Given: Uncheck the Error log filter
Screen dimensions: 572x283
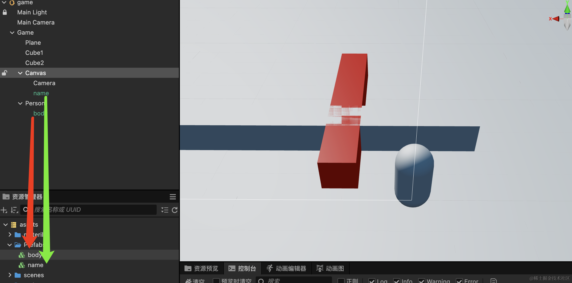Looking at the screenshot, I should pos(459,281).
